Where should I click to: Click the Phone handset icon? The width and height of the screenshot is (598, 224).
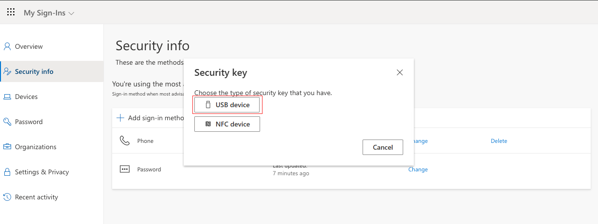(125, 140)
